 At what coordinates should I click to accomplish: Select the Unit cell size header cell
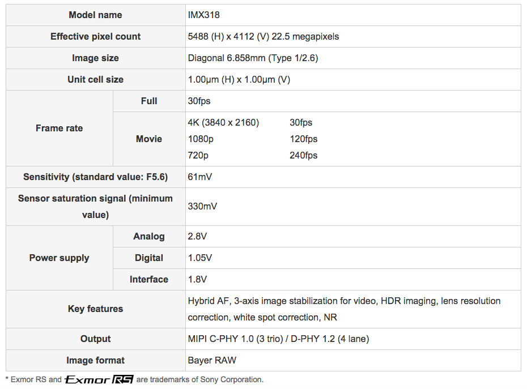95,79
